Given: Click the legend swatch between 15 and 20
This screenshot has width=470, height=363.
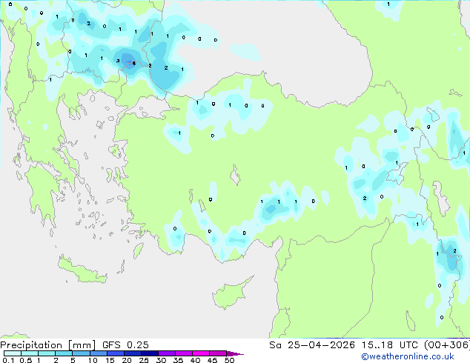Looking at the screenshot, I should [115, 353].
